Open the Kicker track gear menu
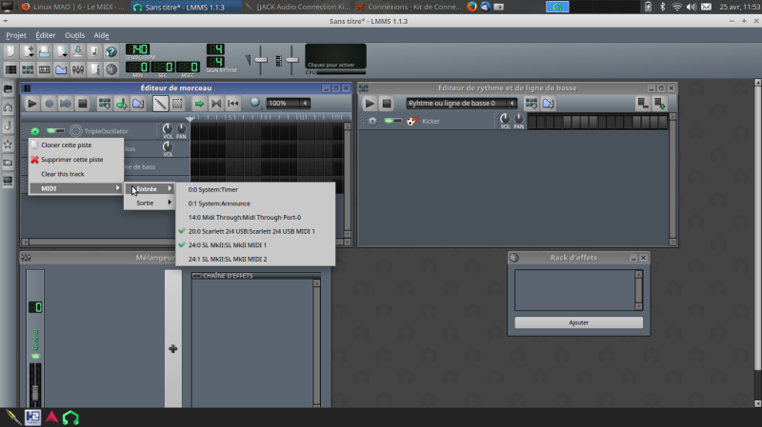The width and height of the screenshot is (762, 427). [x=372, y=121]
